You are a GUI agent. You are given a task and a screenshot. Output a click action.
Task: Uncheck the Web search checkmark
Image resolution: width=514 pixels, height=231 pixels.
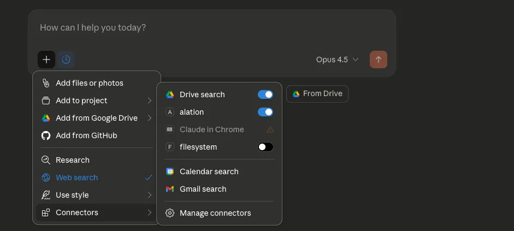149,177
